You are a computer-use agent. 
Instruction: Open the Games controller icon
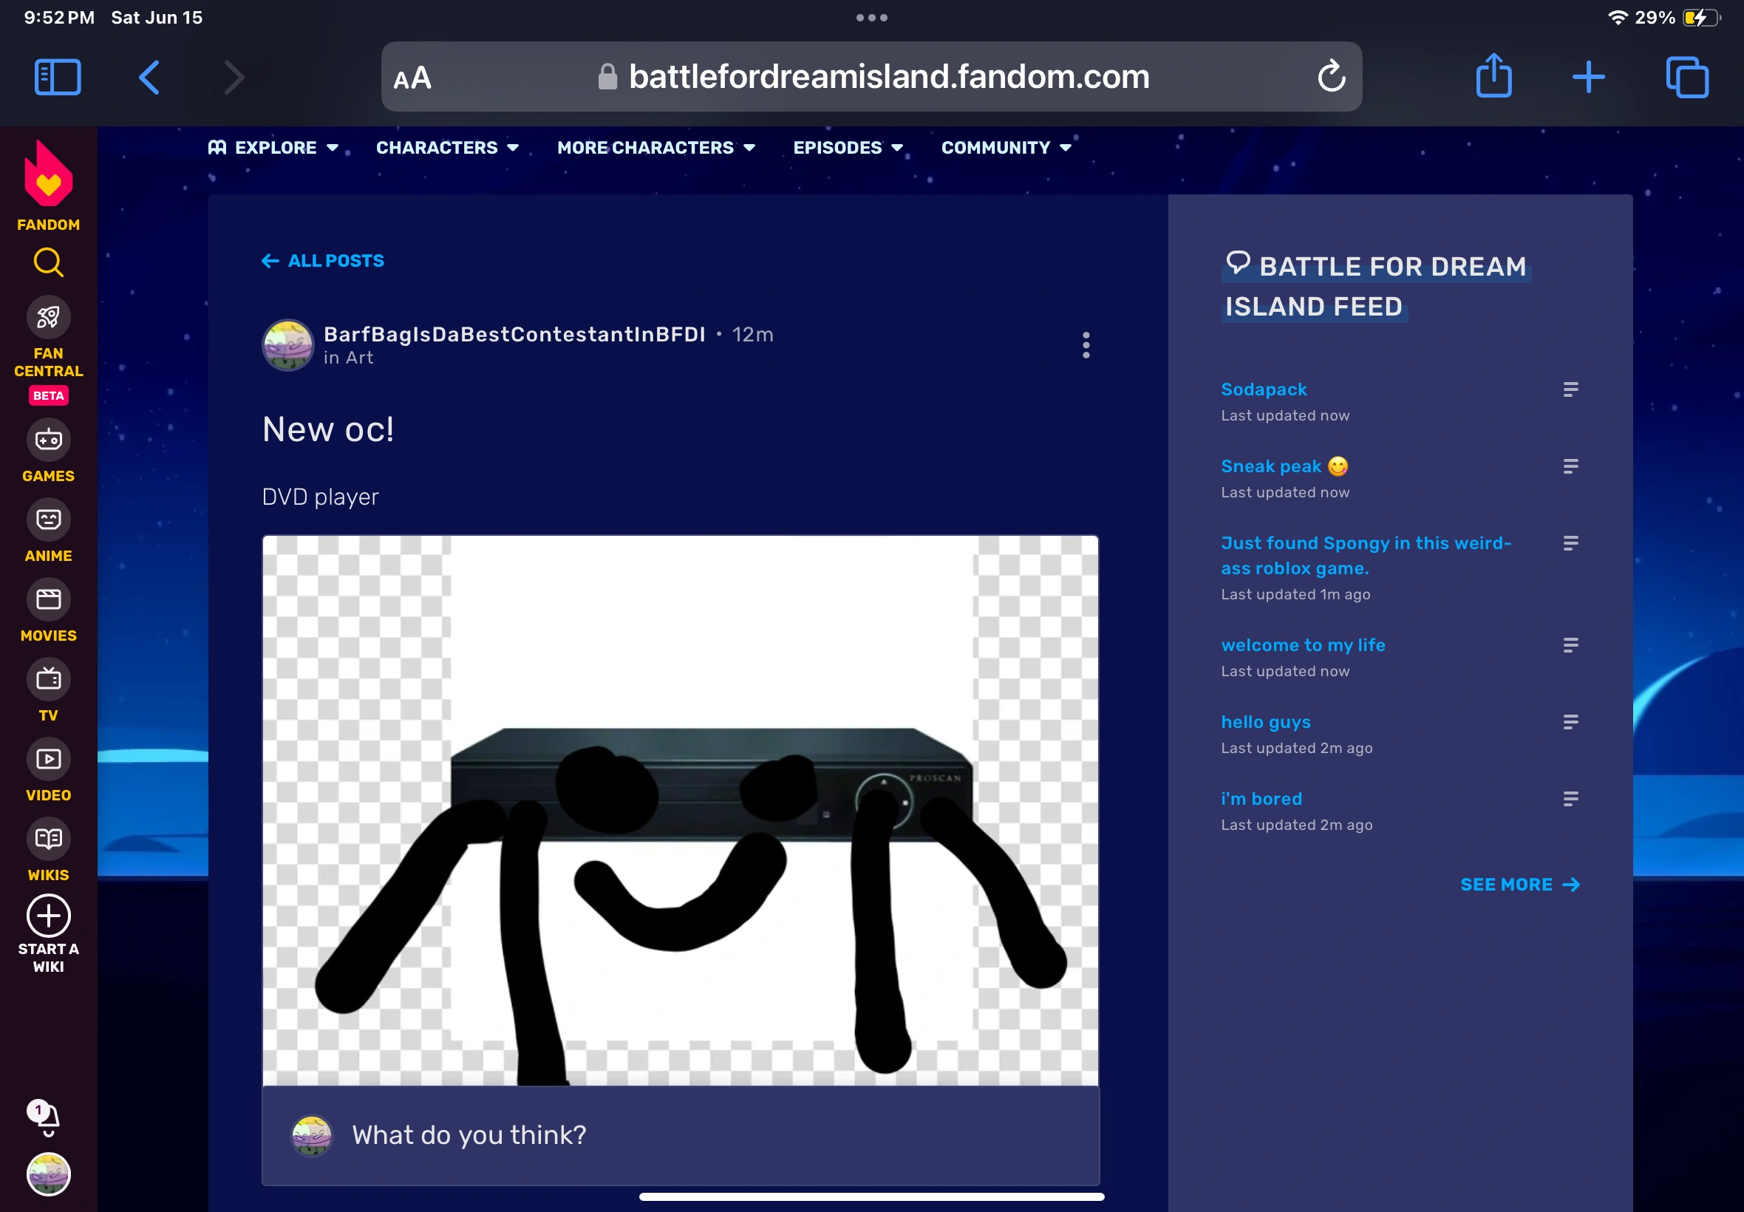point(48,440)
